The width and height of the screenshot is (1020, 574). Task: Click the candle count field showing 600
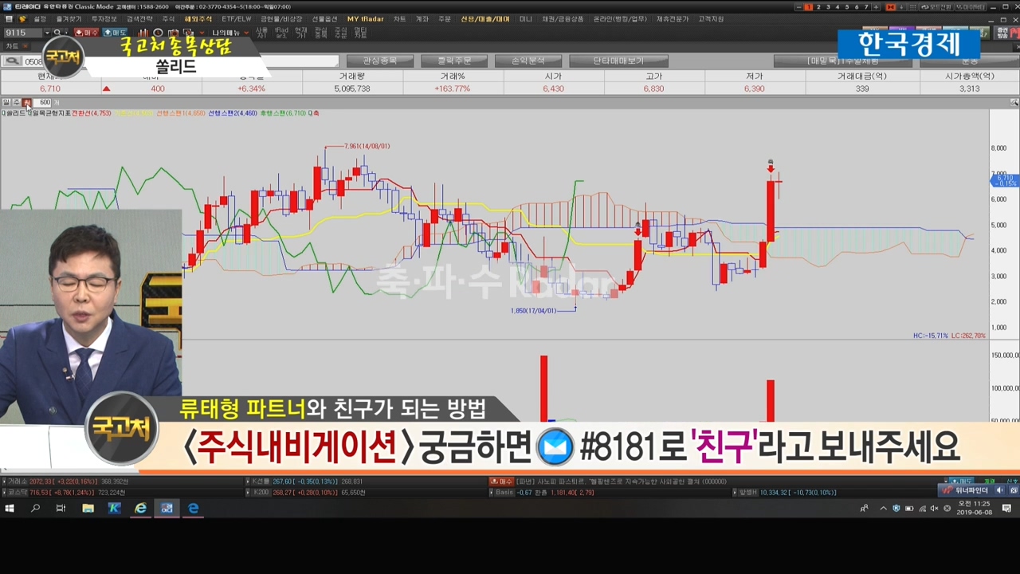(44, 102)
